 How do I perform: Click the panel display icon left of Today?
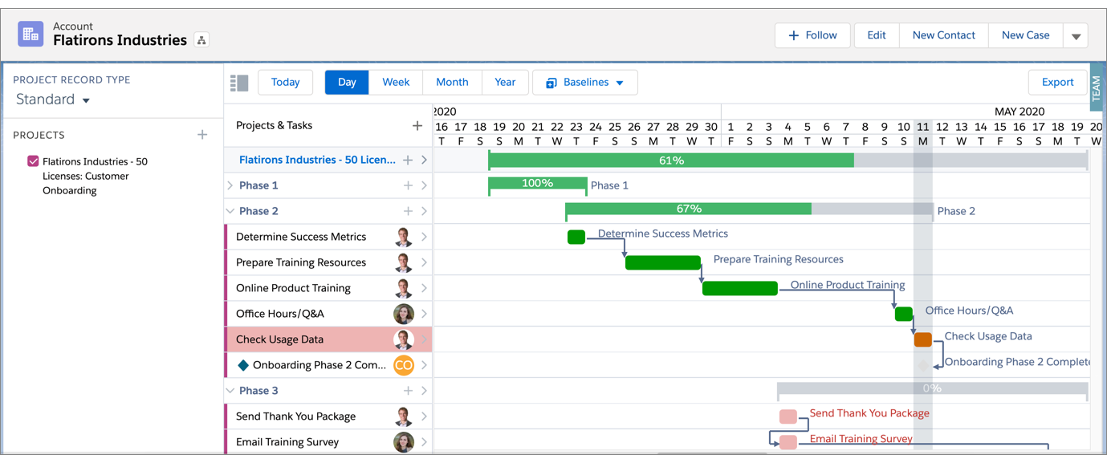[x=238, y=82]
